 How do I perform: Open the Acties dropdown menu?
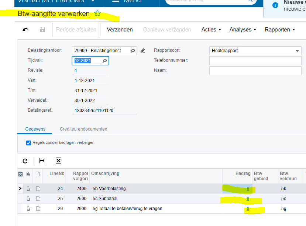pyautogui.click(x=211, y=30)
